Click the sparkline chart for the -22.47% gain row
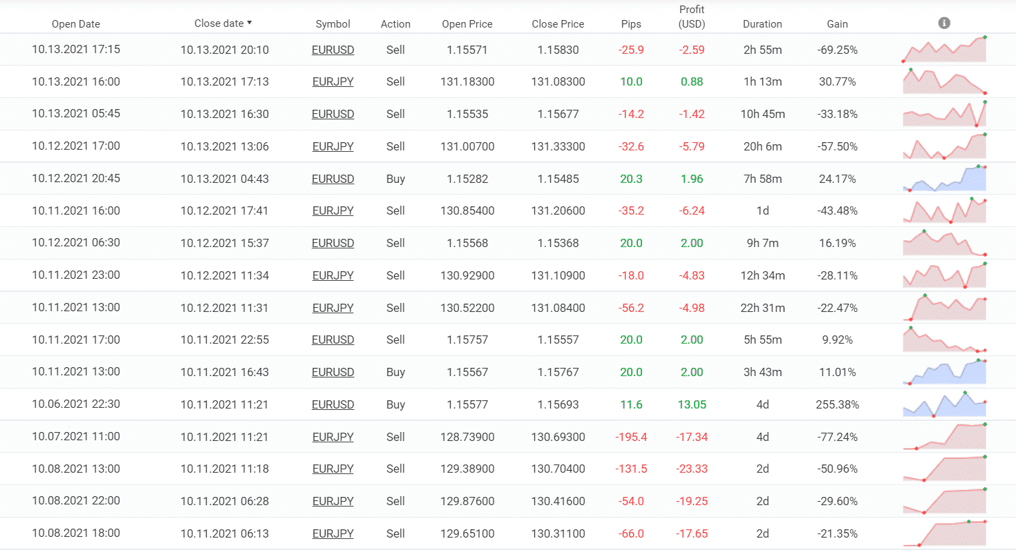This screenshot has height=550, width=1016. pyautogui.click(x=944, y=307)
